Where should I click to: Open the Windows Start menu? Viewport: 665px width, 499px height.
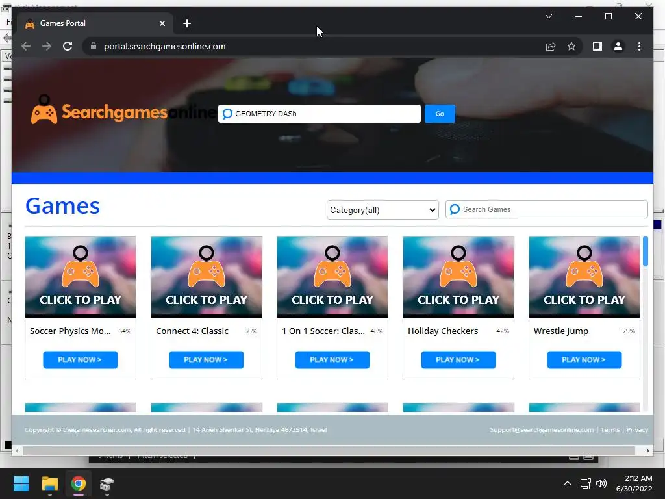coord(21,483)
